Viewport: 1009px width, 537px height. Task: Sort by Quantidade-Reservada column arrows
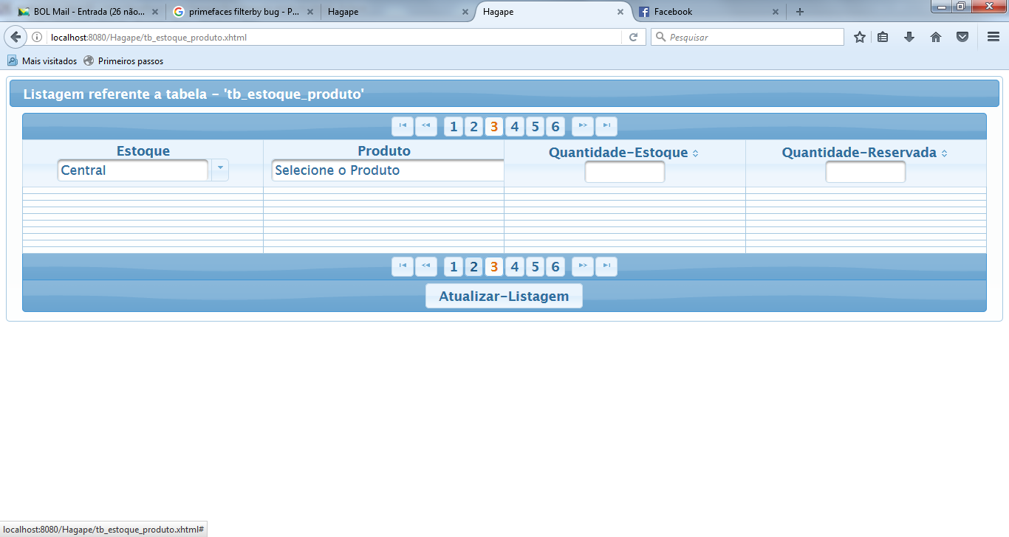point(945,153)
